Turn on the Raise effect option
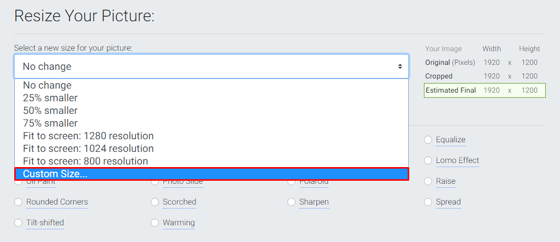 tap(428, 181)
